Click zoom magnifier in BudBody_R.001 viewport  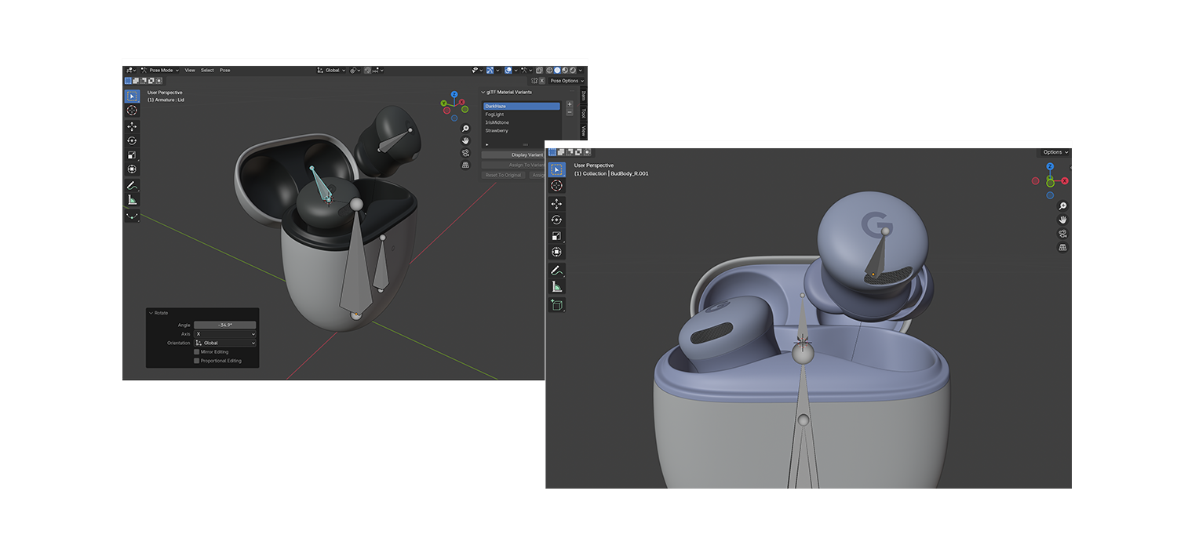click(1063, 206)
